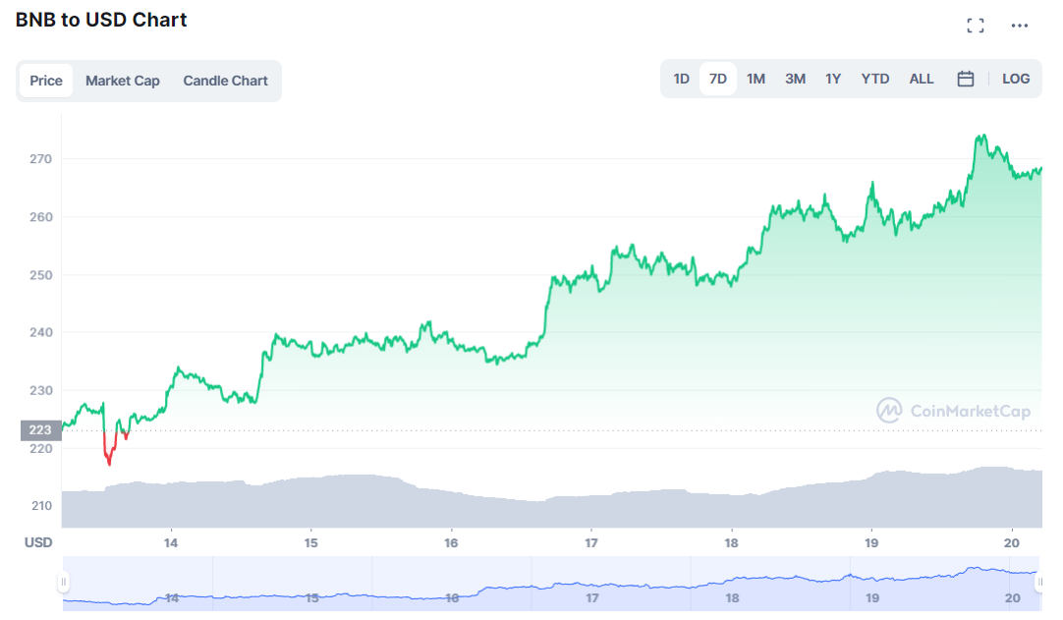Select the 1M time range
Viewport: 1063px width, 620px height.
[x=755, y=79]
